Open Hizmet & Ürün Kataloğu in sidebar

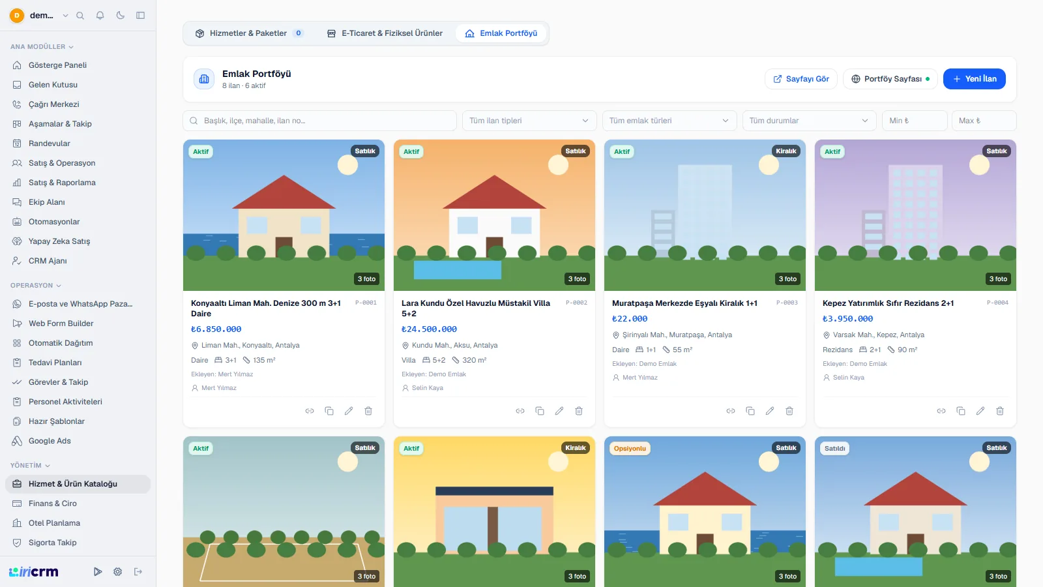tap(78, 484)
